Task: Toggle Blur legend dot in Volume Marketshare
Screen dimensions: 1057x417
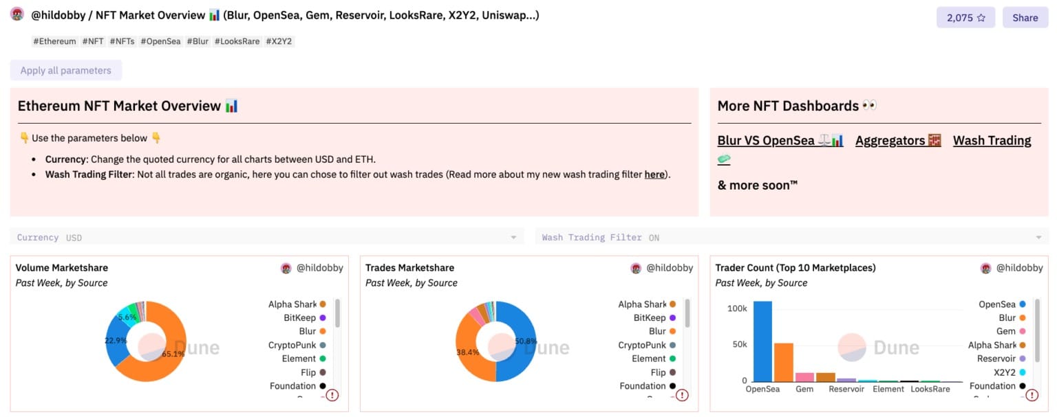Action: (323, 332)
